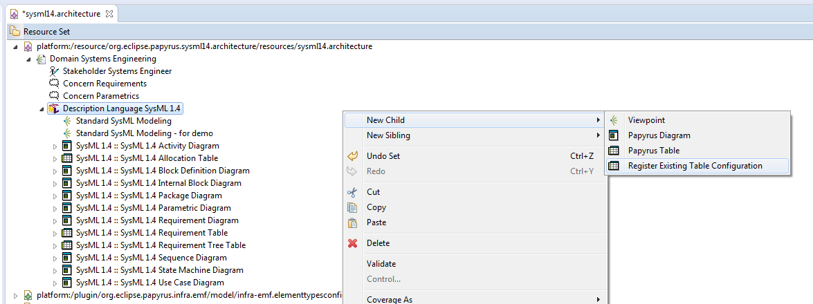This screenshot has height=304, width=813.
Task: Click the Description Language SysML 1.4 icon
Action: [54, 108]
